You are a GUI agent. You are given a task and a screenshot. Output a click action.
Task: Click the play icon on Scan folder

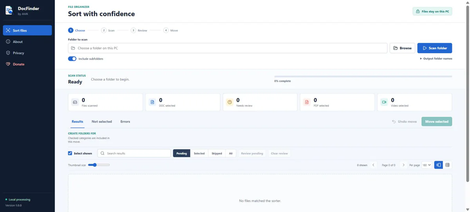[x=425, y=48]
